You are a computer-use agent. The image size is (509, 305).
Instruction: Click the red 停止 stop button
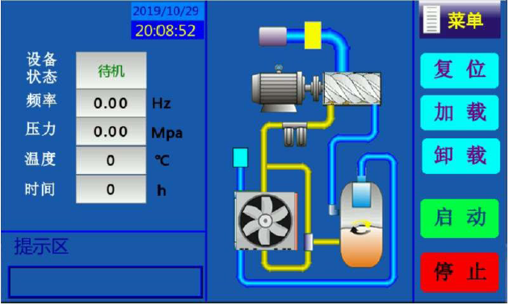460,272
